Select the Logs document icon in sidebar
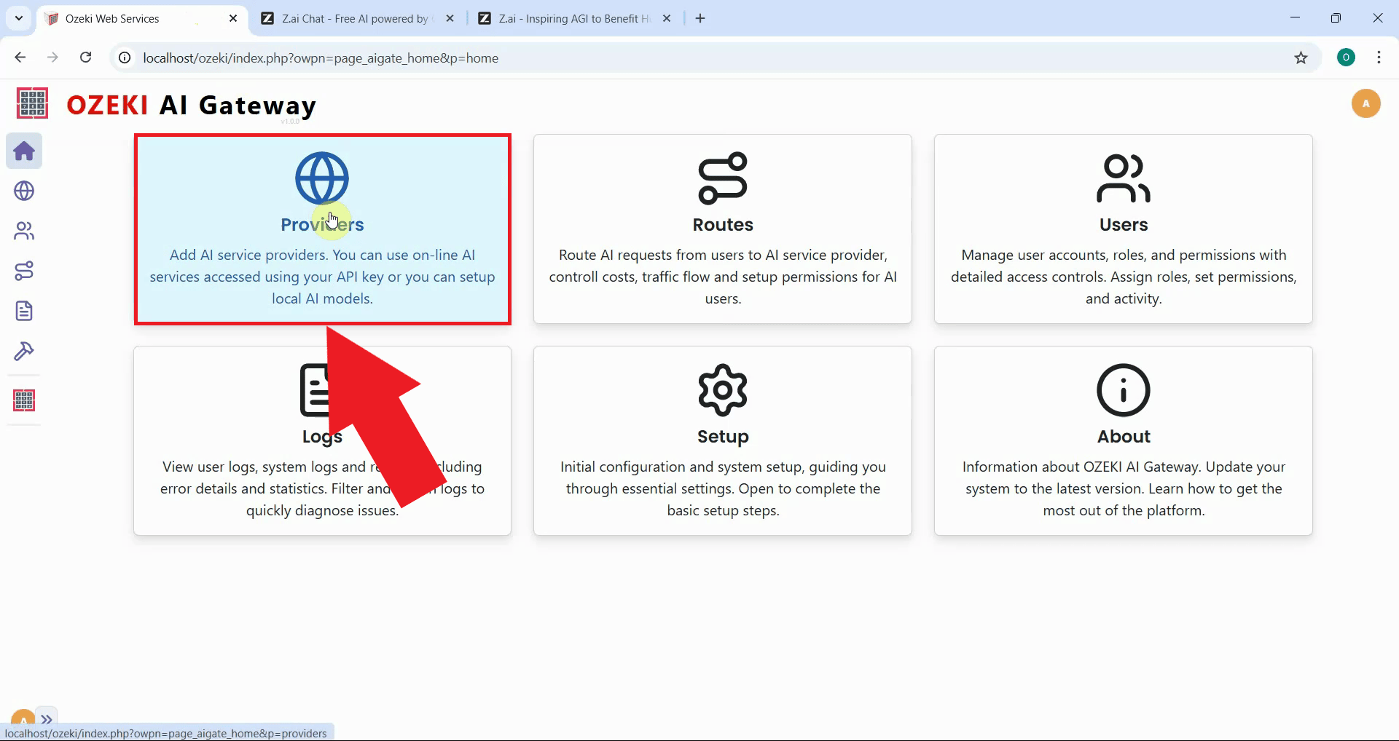 click(x=24, y=311)
